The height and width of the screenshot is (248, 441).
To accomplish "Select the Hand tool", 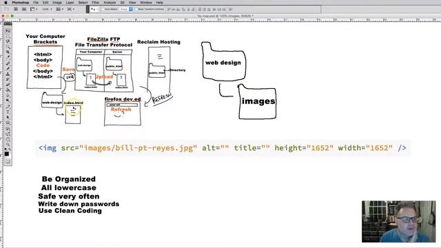I will point(8,139).
